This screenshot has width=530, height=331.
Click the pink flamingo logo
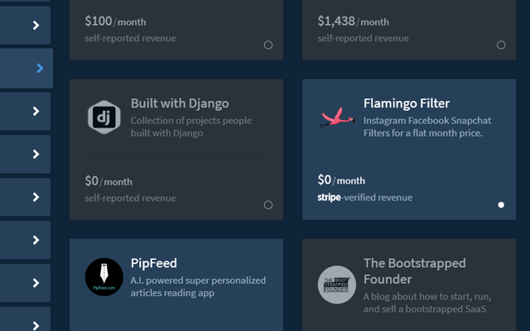click(336, 118)
